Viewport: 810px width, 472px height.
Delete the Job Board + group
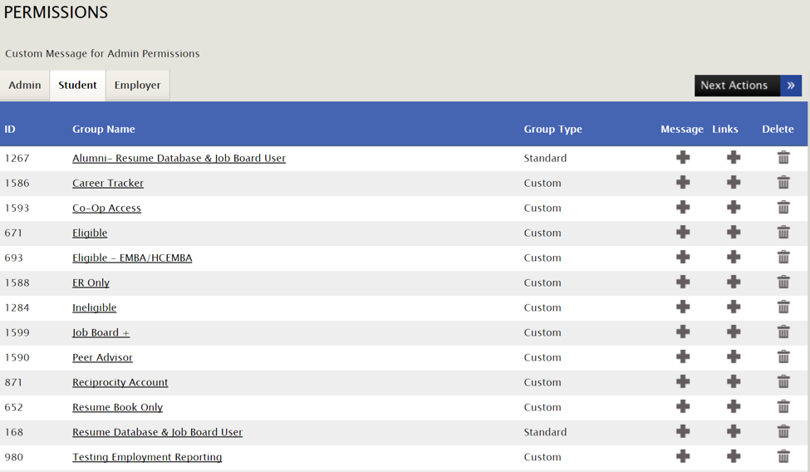[x=783, y=332]
